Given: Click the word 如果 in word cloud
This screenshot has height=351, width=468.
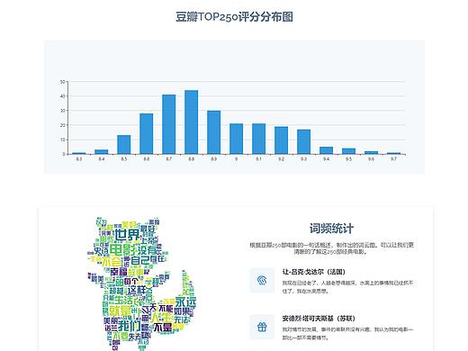Looking at the screenshot, I should 182,311.
